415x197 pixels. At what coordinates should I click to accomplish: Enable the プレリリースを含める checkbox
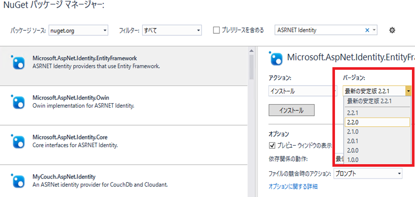coord(216,30)
